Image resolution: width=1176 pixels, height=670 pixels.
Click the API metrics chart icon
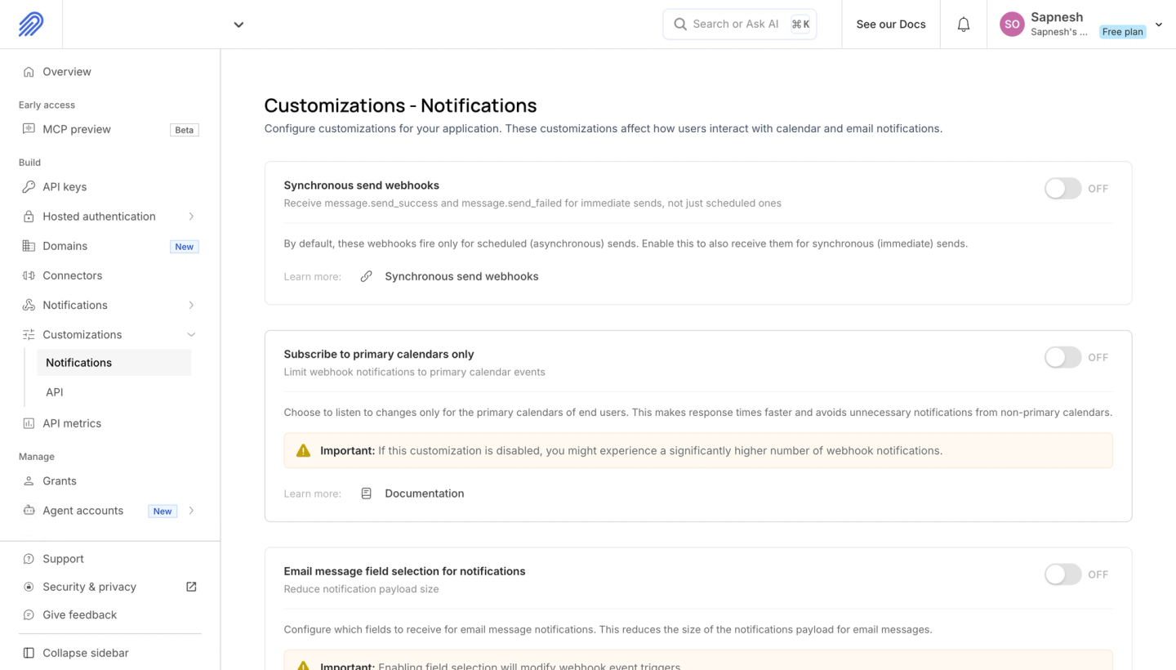tap(29, 423)
